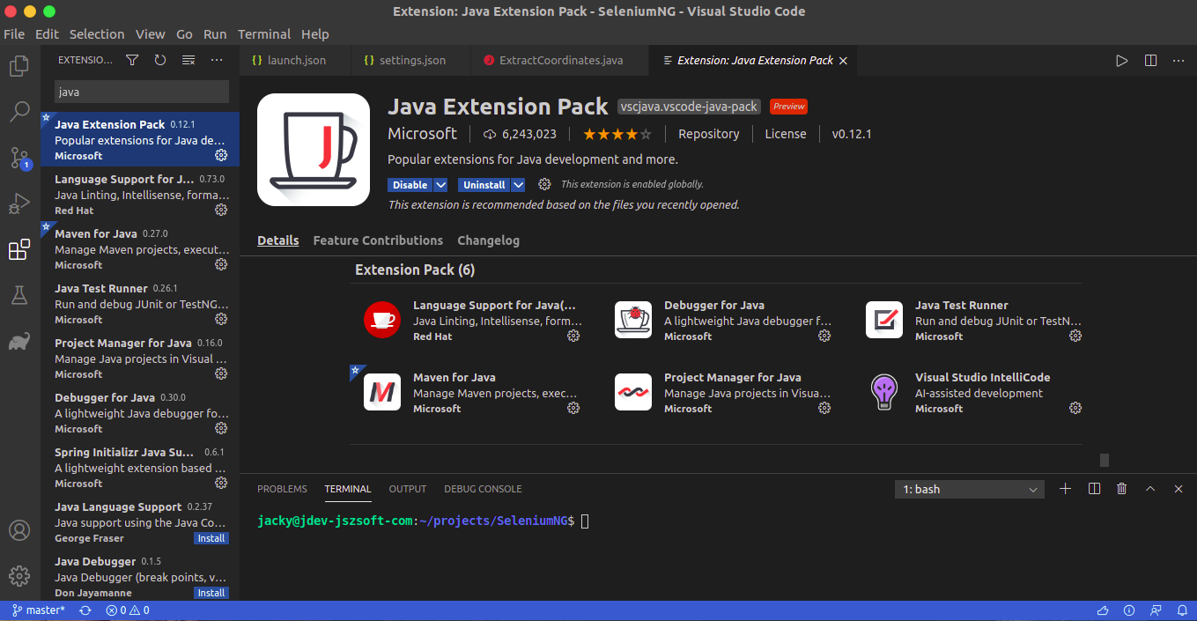
Task: Select Project Manager for Java in sidebar list
Action: (140, 359)
